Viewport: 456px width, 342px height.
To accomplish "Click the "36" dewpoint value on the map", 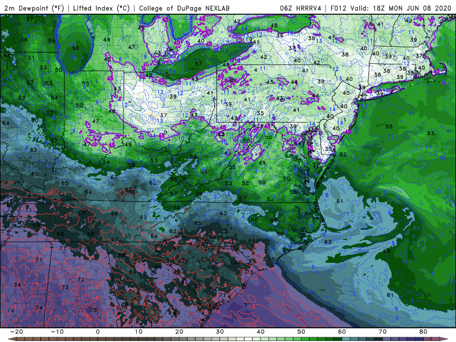I will 280,35.
